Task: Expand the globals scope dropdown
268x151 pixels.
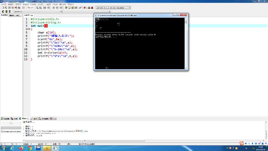Action: coord(61,12)
